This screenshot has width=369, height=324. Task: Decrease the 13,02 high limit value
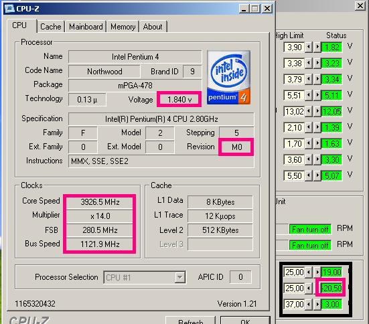point(309,111)
